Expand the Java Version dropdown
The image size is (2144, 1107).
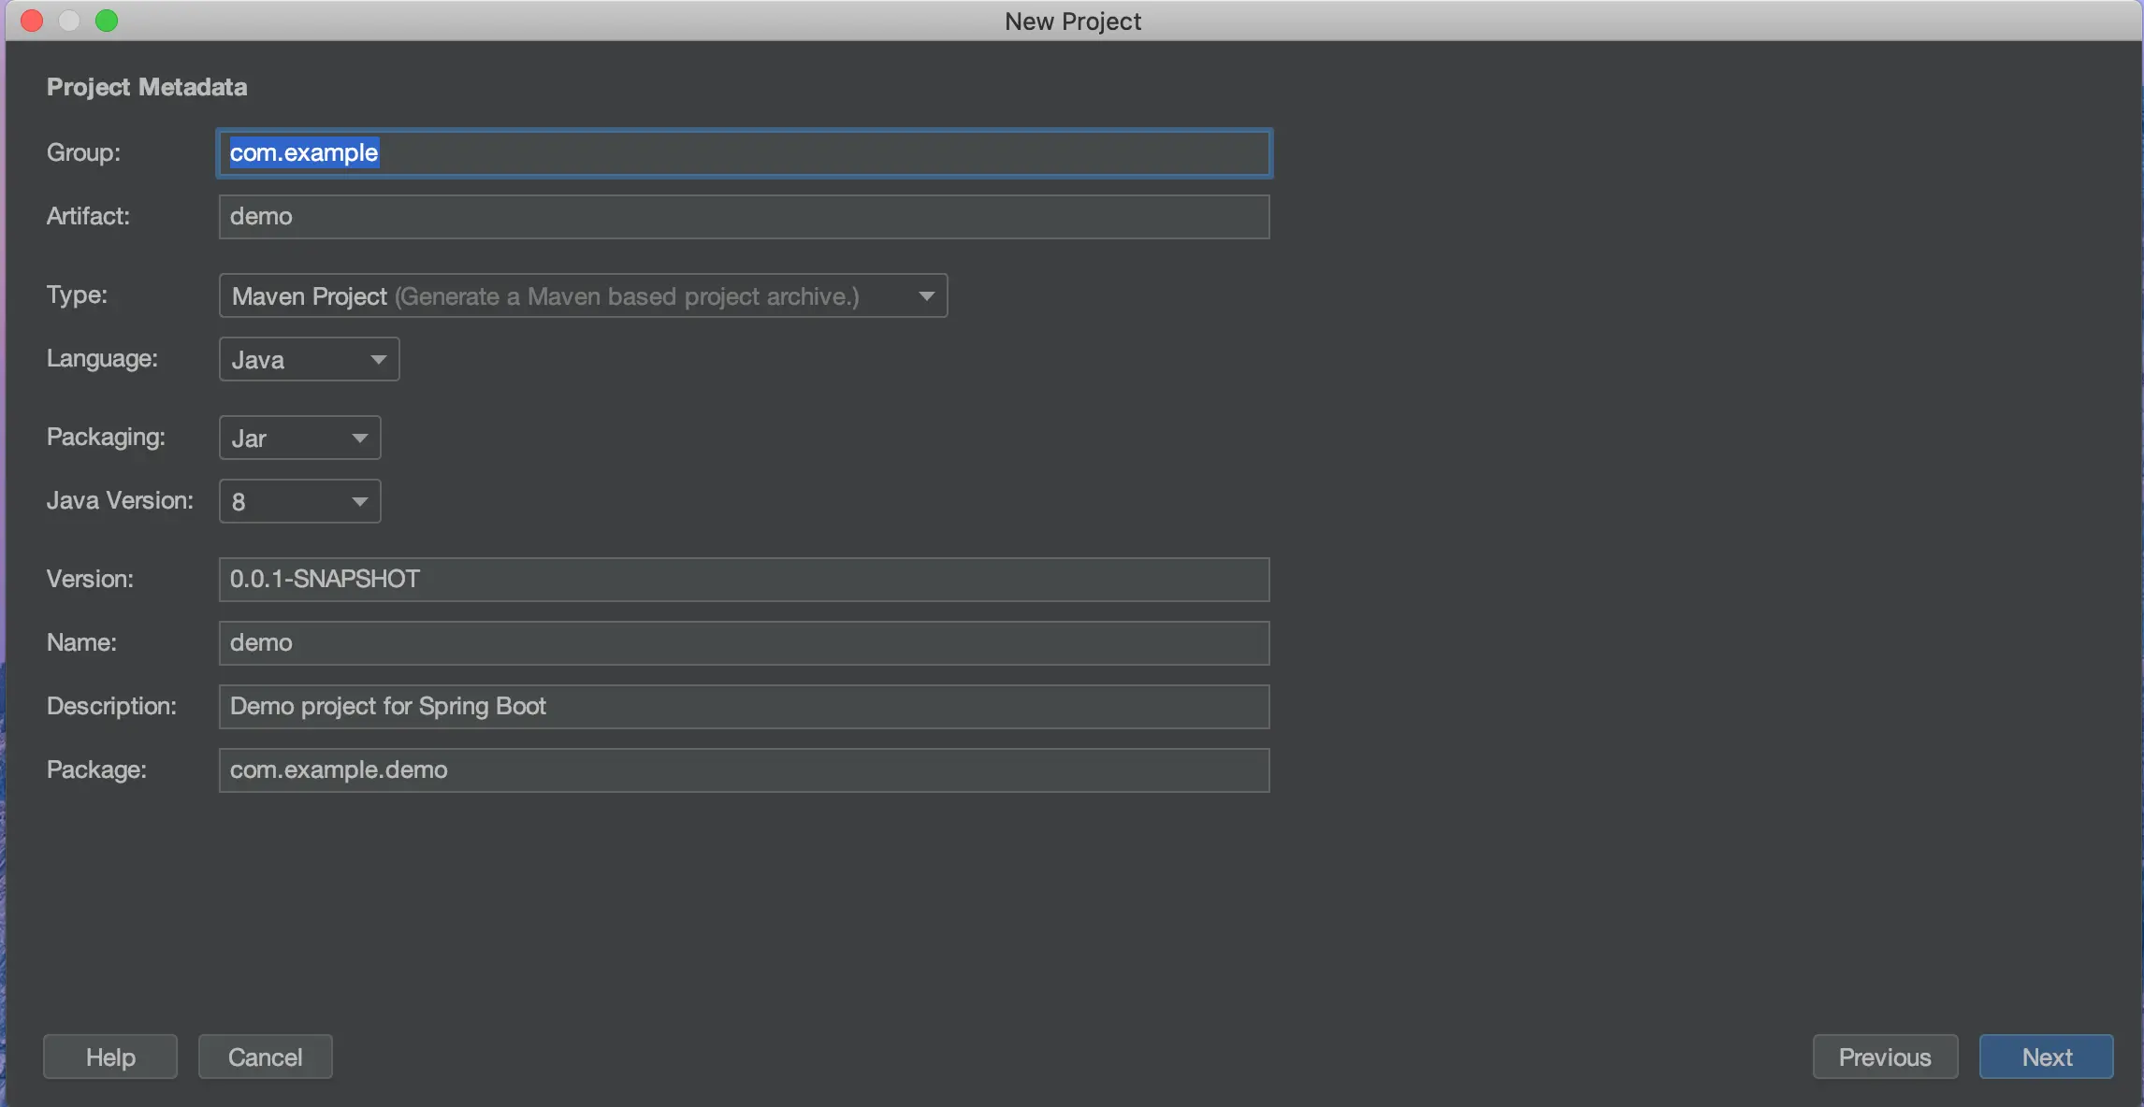point(298,502)
